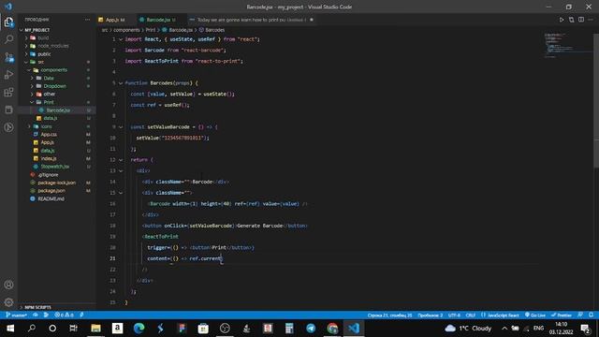Click the Prettier status item

(562, 315)
